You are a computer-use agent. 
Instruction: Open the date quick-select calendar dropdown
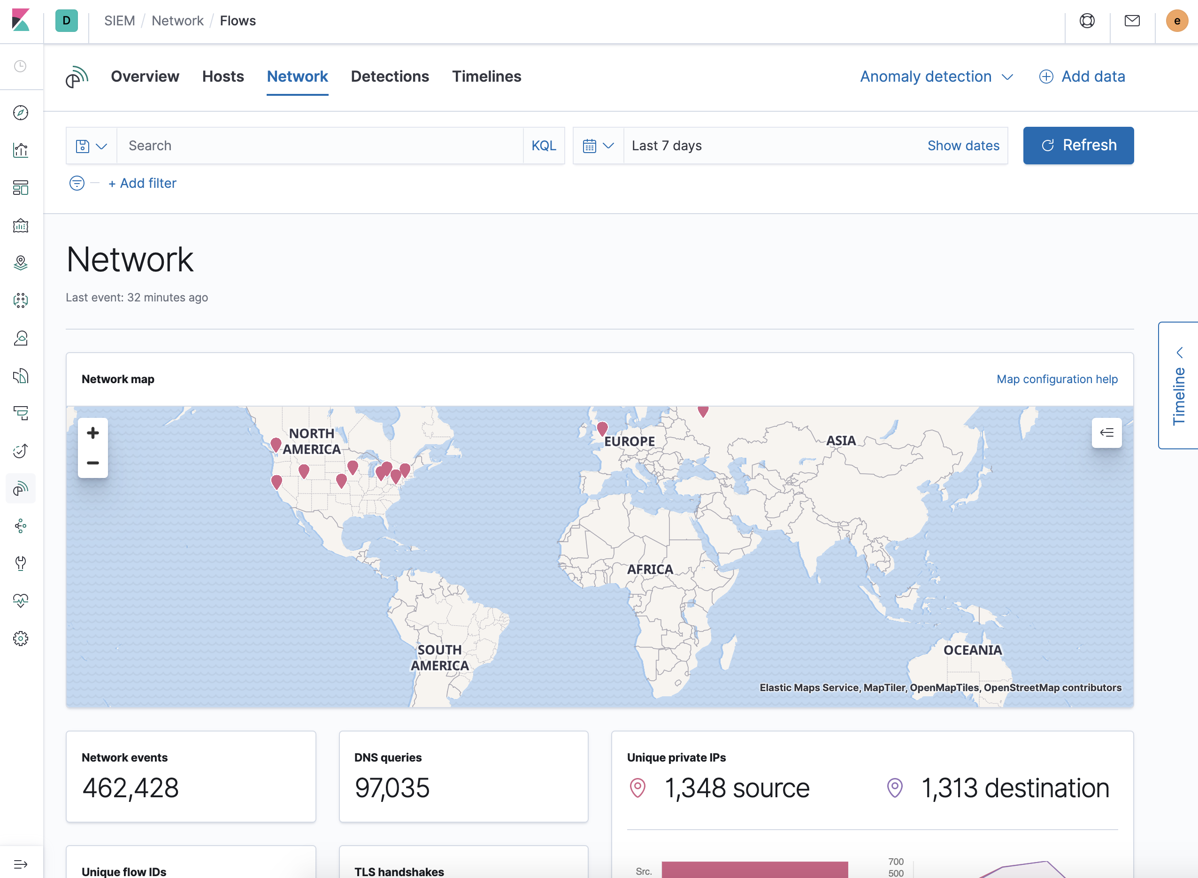598,145
